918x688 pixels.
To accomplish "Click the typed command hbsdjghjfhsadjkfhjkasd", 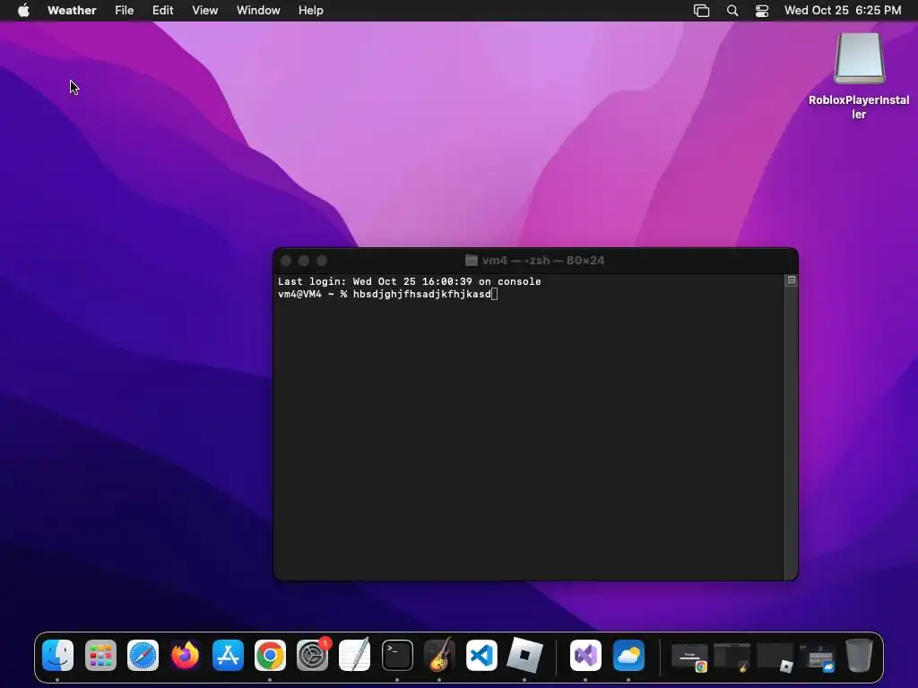I will tap(422, 294).
